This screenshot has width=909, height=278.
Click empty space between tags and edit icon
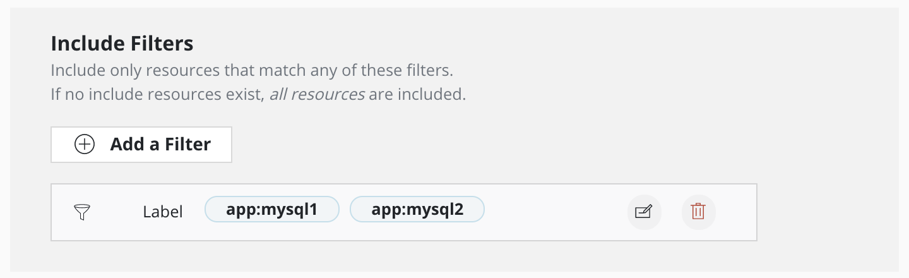coord(555,212)
